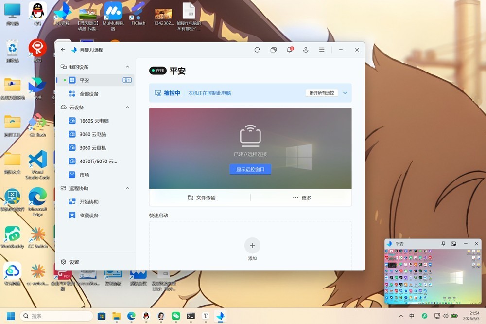This screenshot has height=324, width=486.
Task: Click the refresh icon in the title bar
Action: coord(257,50)
